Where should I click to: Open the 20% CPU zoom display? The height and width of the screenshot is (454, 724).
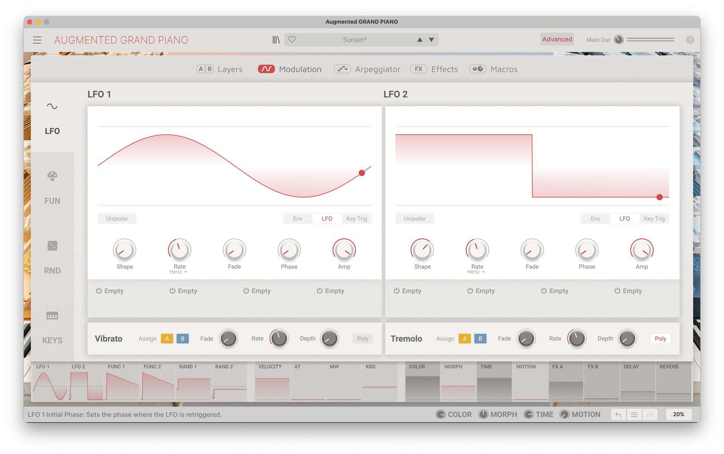coord(678,414)
